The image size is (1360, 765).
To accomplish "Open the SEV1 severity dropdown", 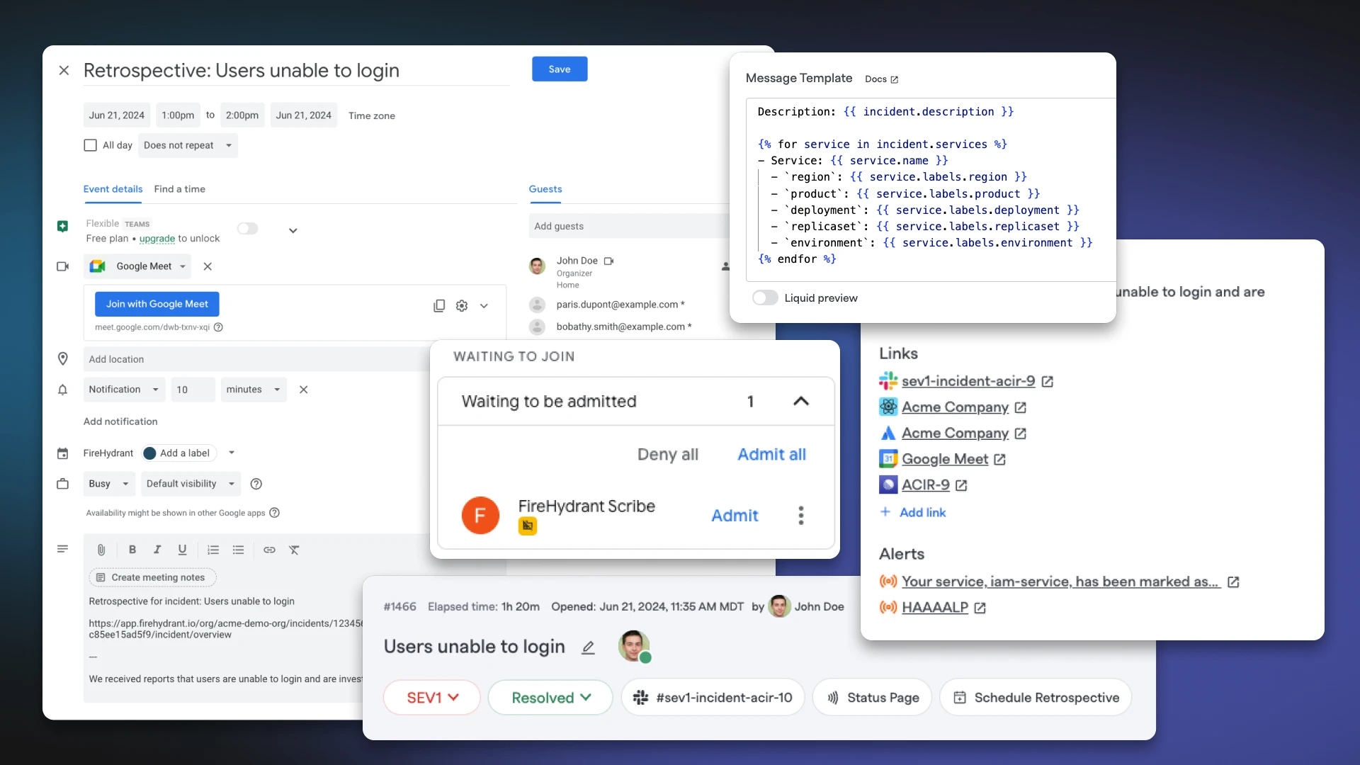I will (x=432, y=698).
